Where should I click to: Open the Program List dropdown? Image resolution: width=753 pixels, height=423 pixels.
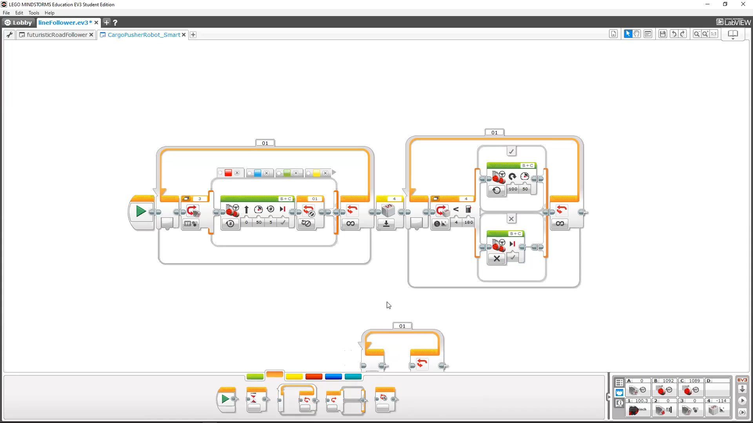click(613, 34)
